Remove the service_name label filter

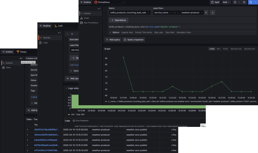click(x=206, y=13)
